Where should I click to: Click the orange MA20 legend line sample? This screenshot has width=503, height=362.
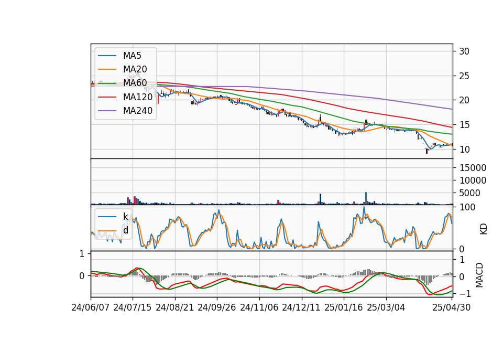[x=107, y=69]
